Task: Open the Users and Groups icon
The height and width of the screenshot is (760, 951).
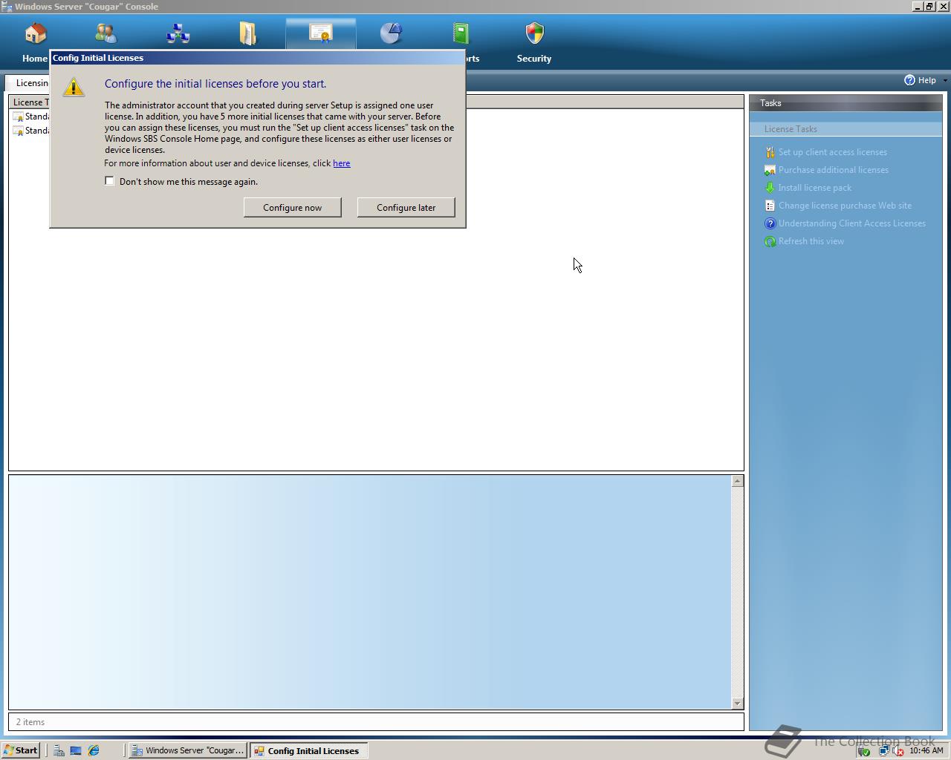Action: coord(106,33)
